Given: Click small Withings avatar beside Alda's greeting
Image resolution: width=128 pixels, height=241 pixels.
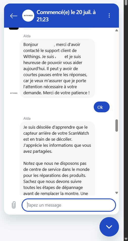Looking at the screenshot, I should [x=14, y=93].
